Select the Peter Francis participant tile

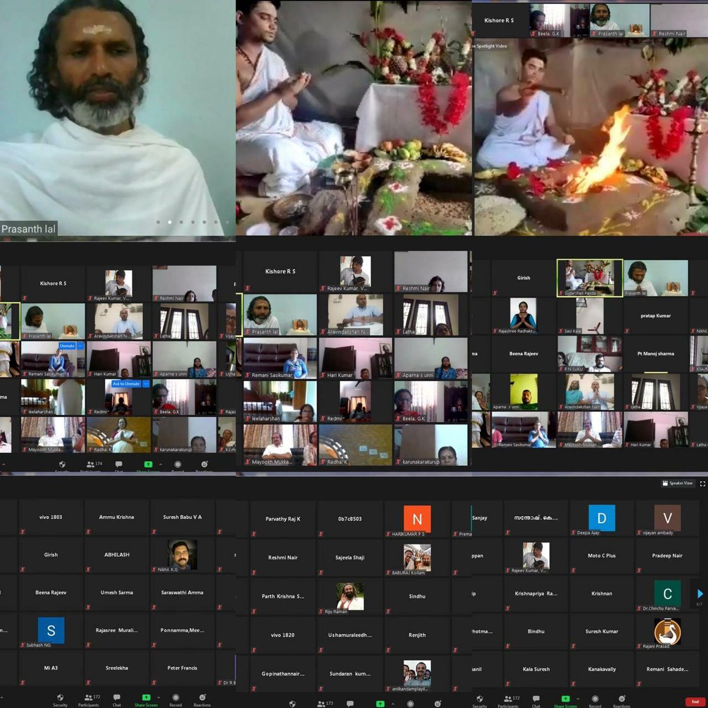[182, 668]
